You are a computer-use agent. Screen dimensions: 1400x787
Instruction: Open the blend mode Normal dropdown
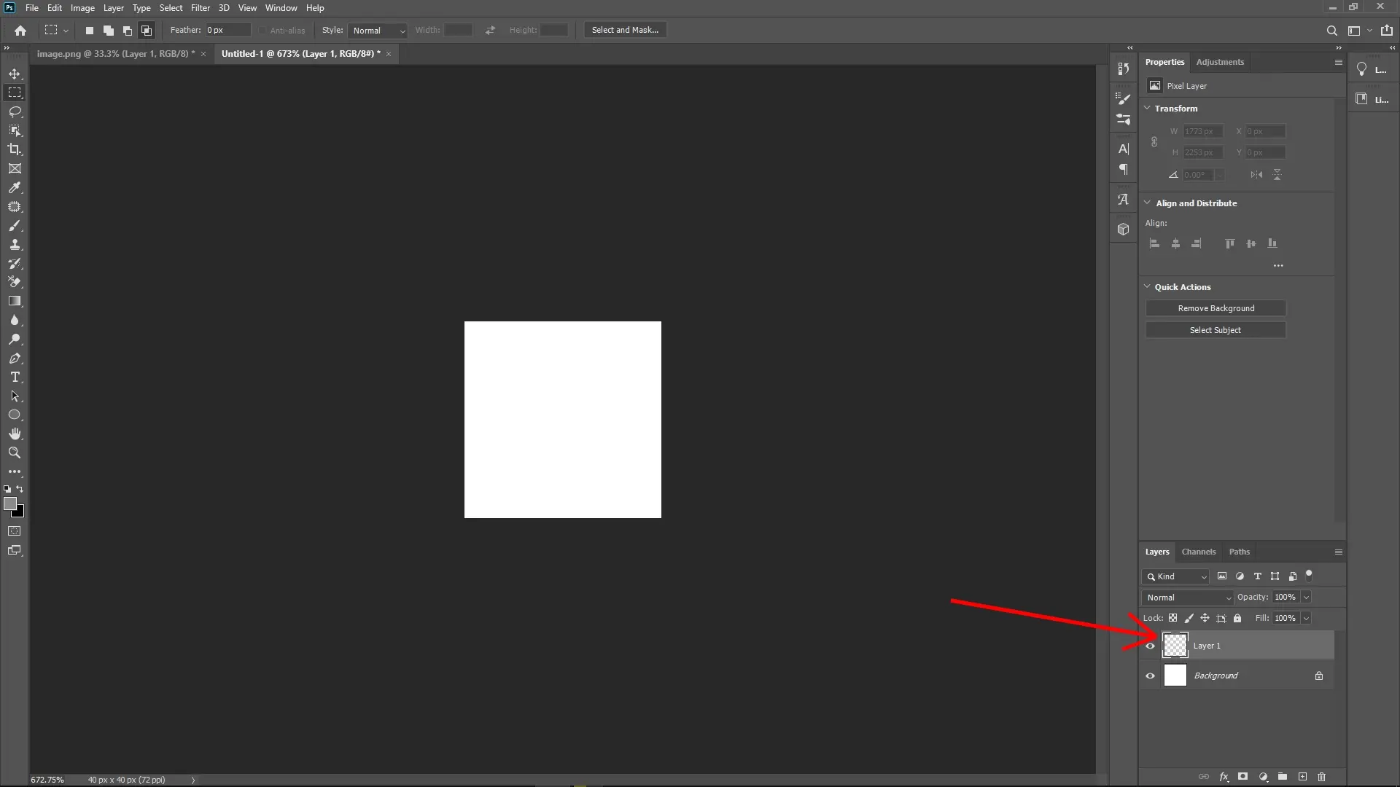click(1187, 597)
